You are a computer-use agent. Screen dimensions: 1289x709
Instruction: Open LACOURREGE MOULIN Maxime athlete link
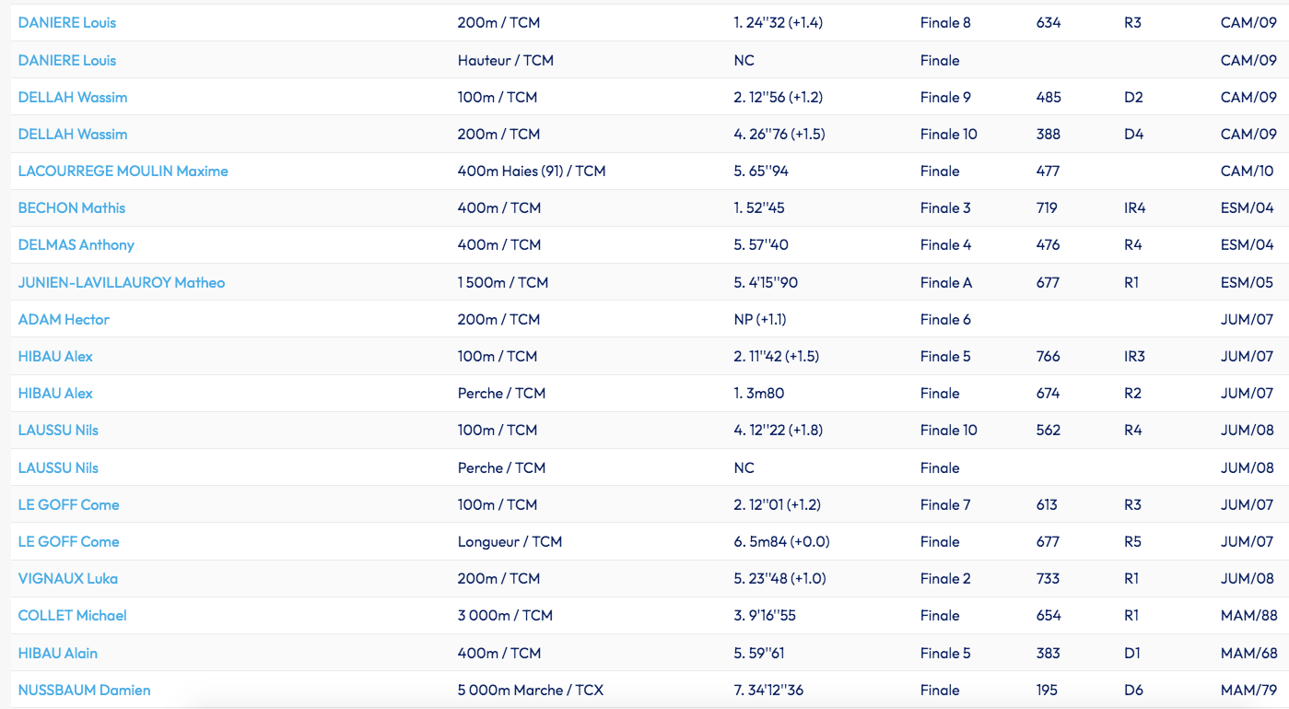tap(123, 171)
